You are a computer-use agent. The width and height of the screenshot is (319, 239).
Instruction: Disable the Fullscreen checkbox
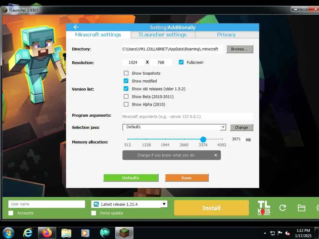coord(181,62)
